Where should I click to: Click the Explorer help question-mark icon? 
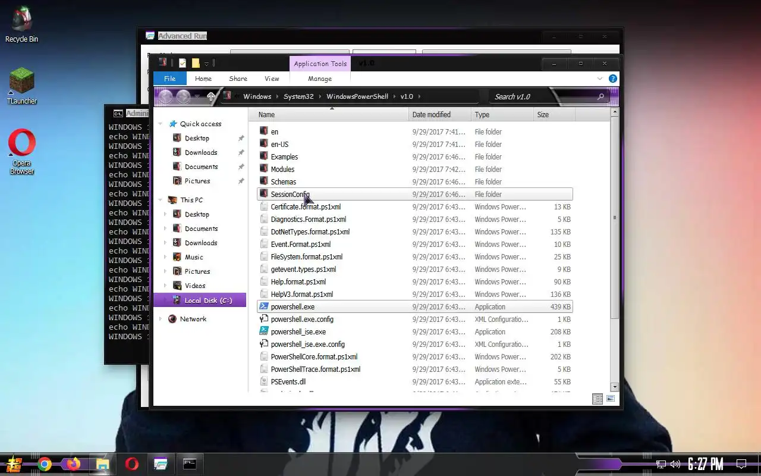pyautogui.click(x=613, y=79)
